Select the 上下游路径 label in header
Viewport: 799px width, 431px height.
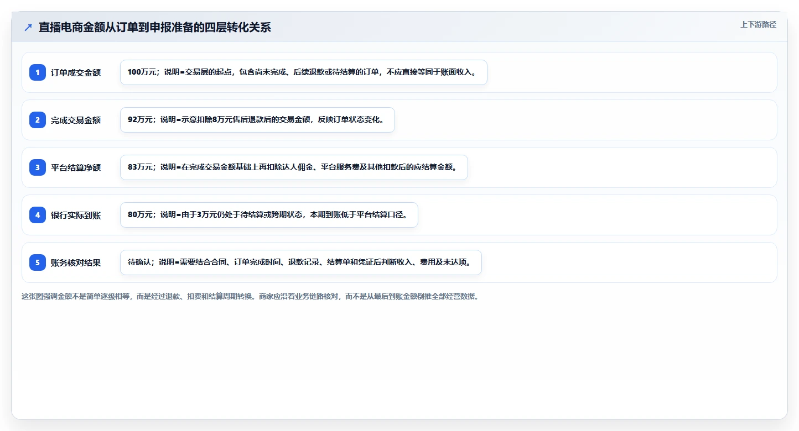point(758,24)
